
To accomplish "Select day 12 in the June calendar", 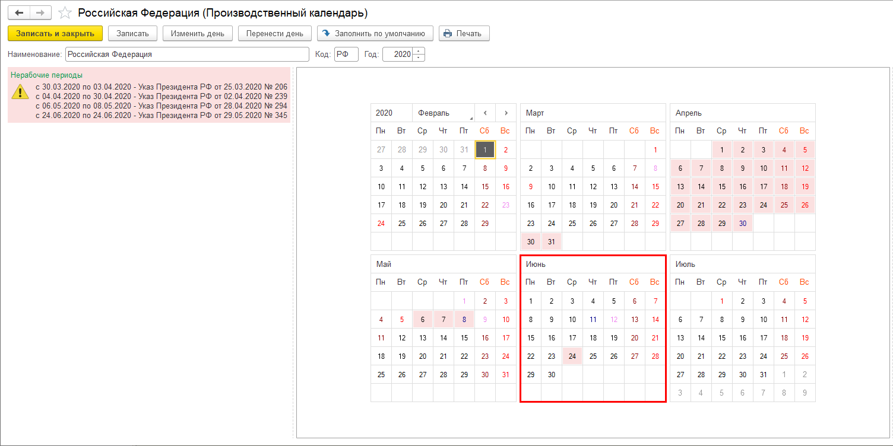I will click(614, 320).
